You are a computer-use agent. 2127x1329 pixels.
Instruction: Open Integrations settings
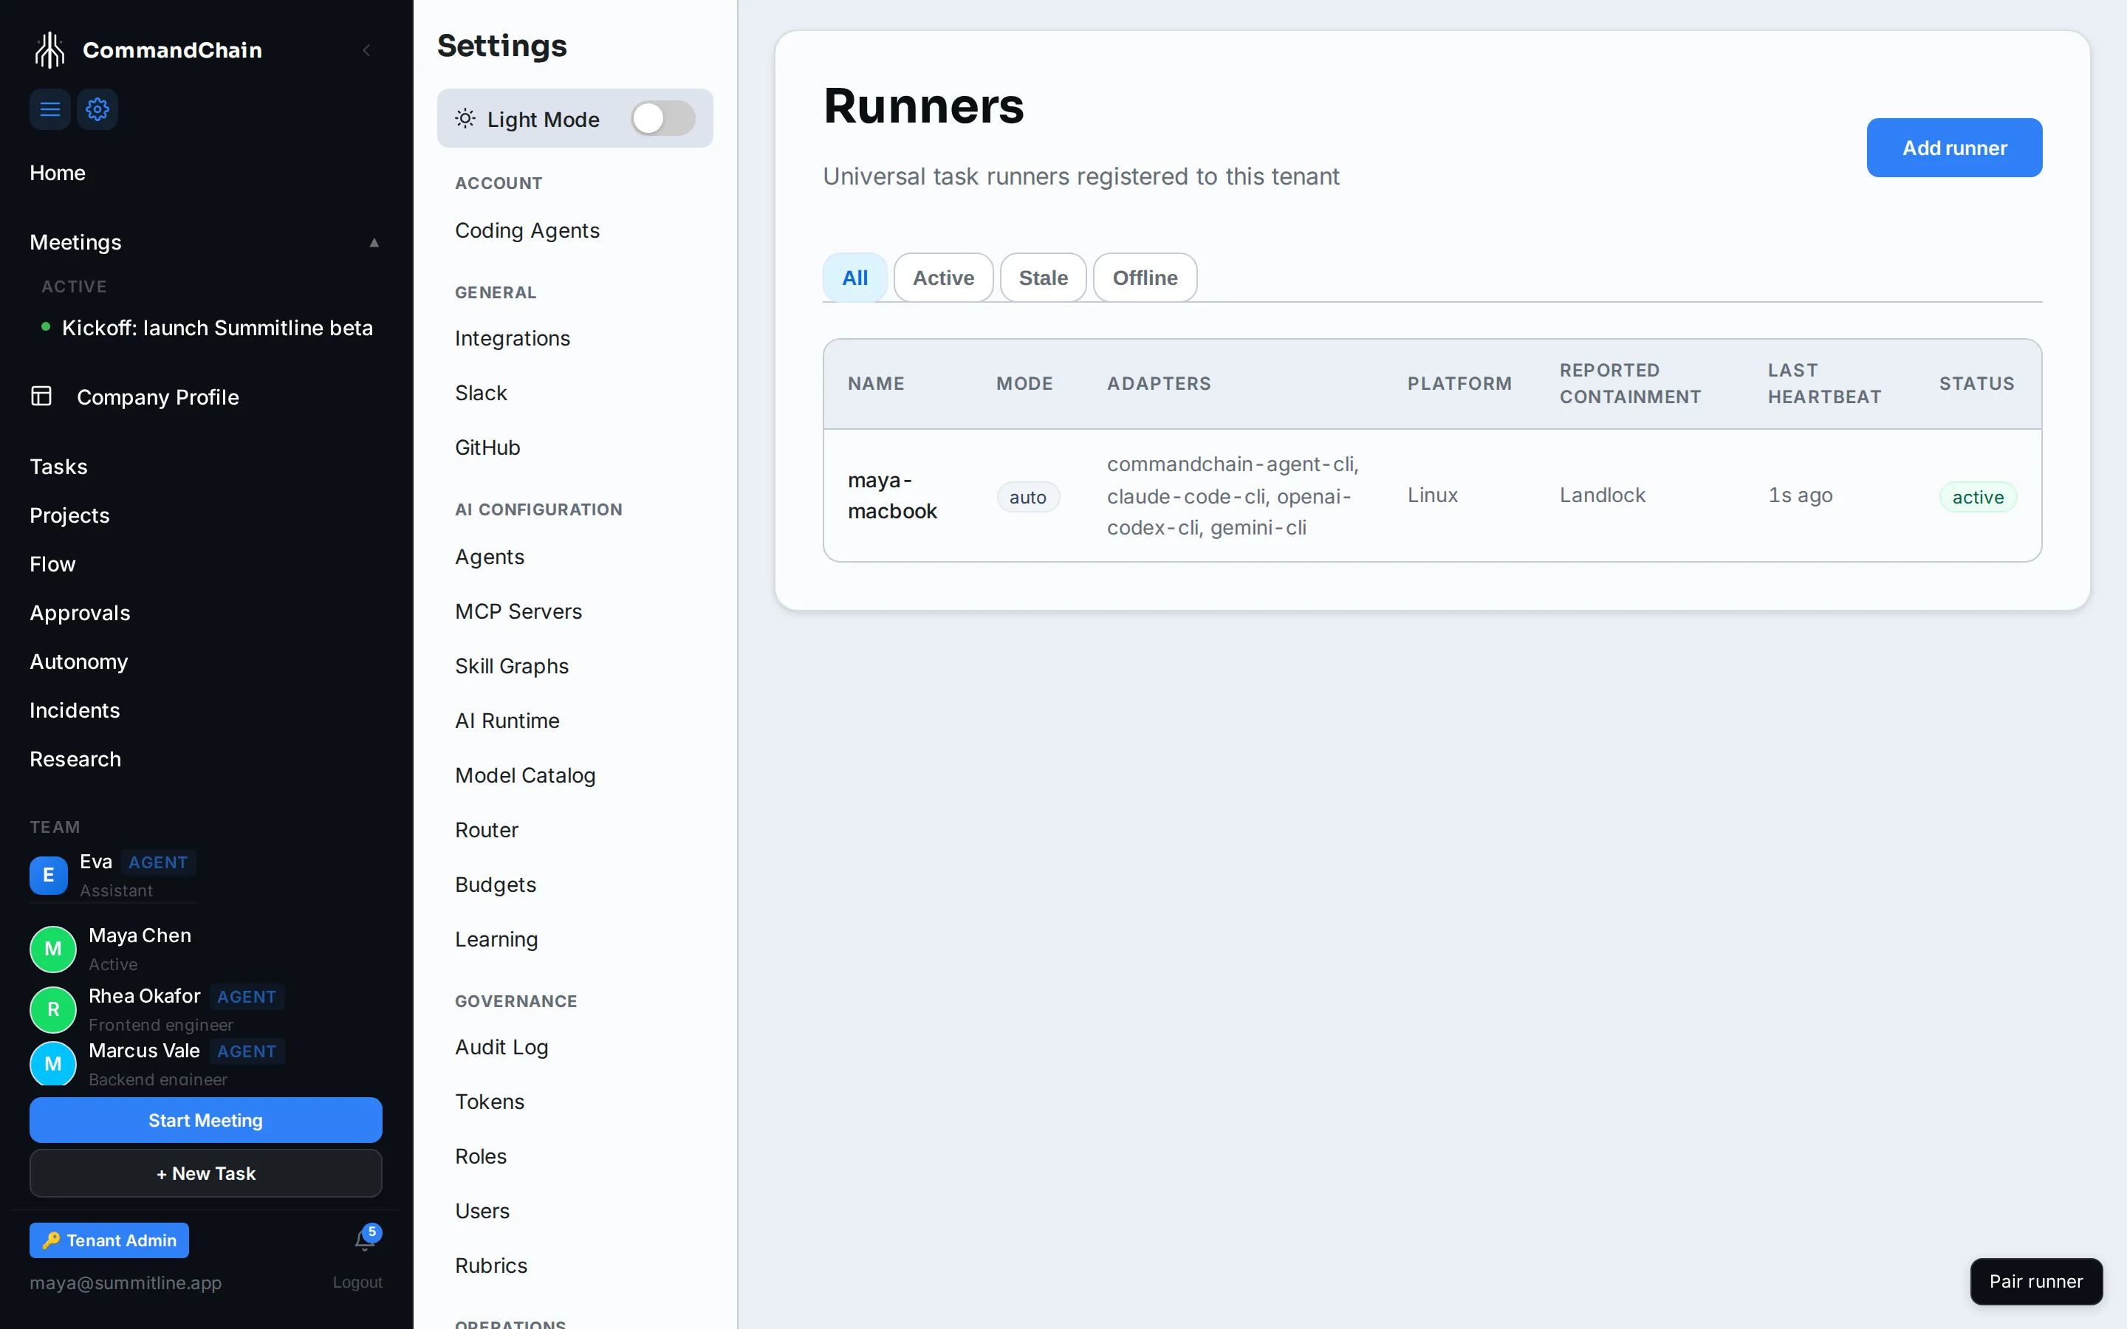pyautogui.click(x=513, y=338)
